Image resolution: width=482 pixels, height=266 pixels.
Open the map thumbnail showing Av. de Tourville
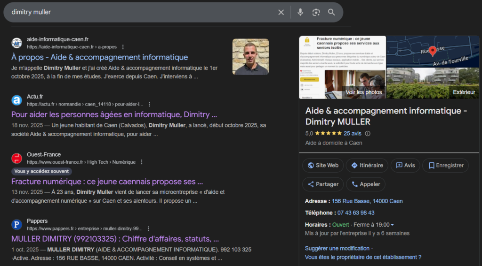tap(433, 52)
